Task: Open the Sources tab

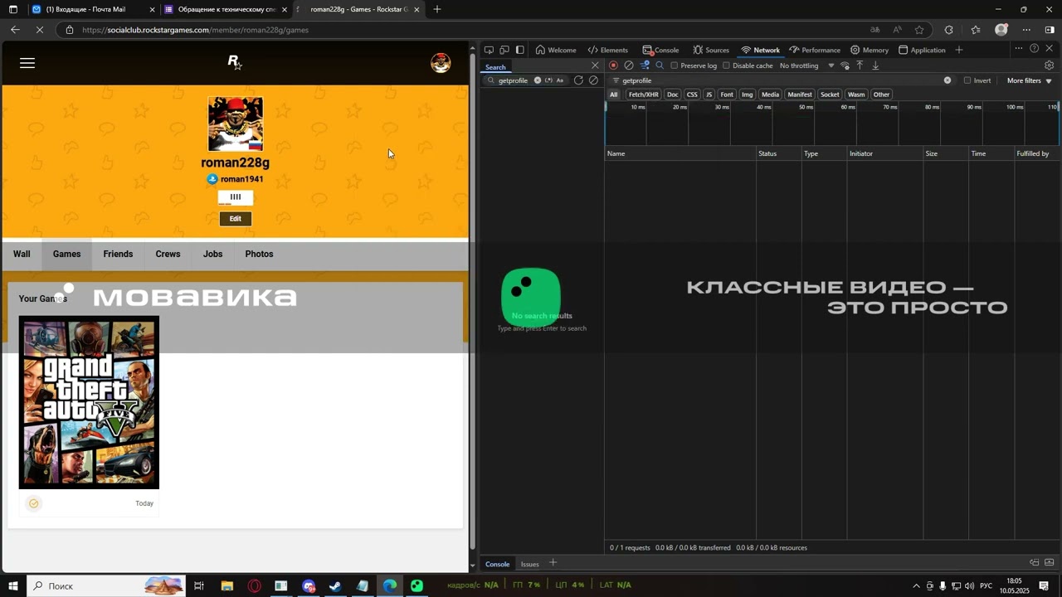Action: (711, 50)
